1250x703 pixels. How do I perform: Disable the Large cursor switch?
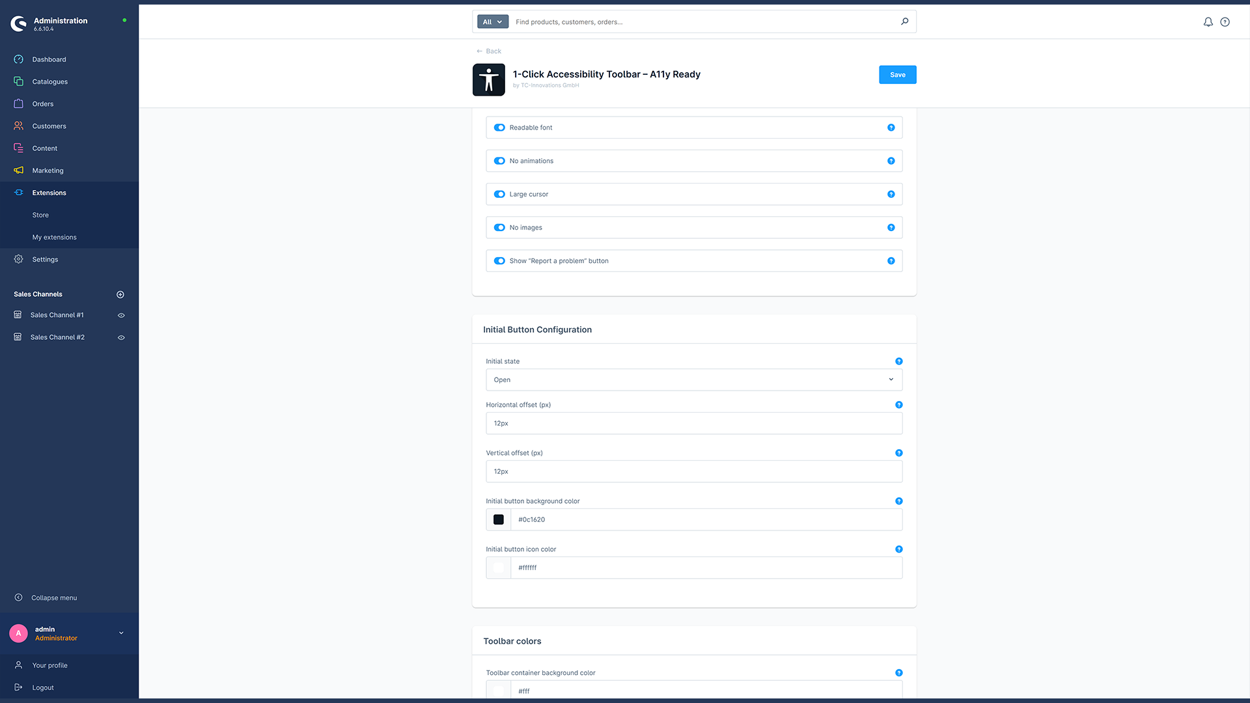[x=499, y=194]
